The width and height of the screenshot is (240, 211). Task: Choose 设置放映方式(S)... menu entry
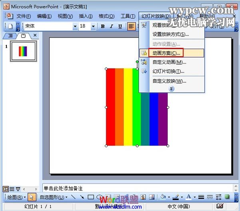[172, 34]
